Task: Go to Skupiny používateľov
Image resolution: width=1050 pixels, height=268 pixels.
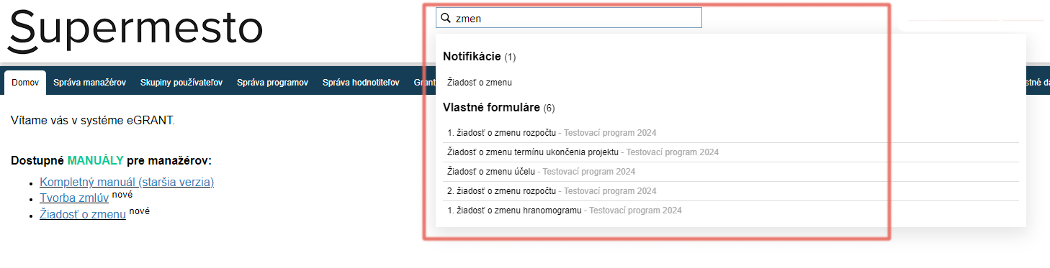Action: click(181, 83)
